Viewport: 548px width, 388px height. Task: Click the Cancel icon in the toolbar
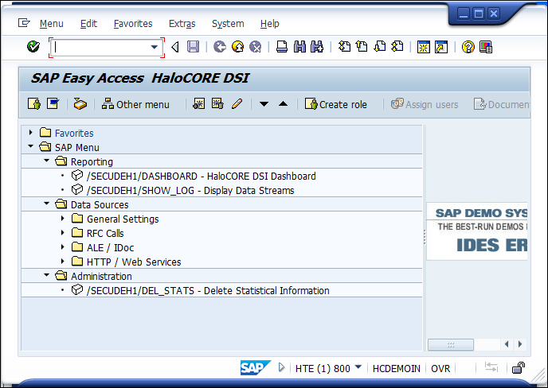(x=256, y=46)
